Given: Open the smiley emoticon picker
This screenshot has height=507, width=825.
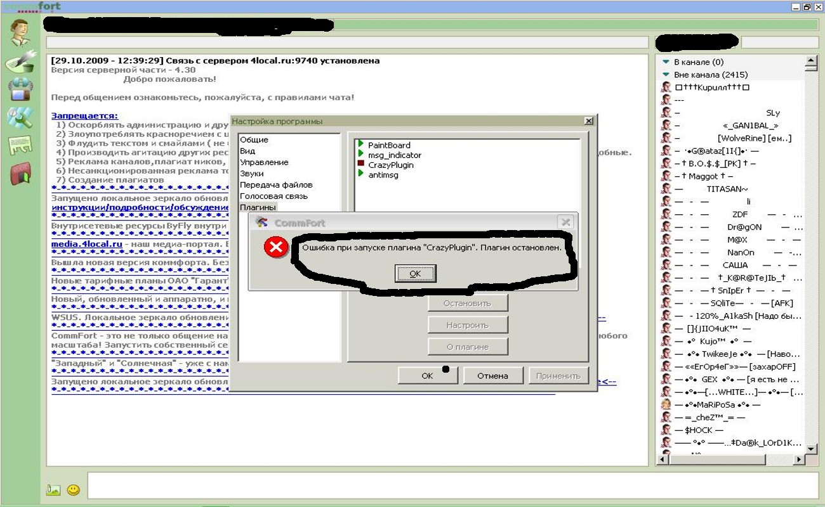Looking at the screenshot, I should (74, 489).
